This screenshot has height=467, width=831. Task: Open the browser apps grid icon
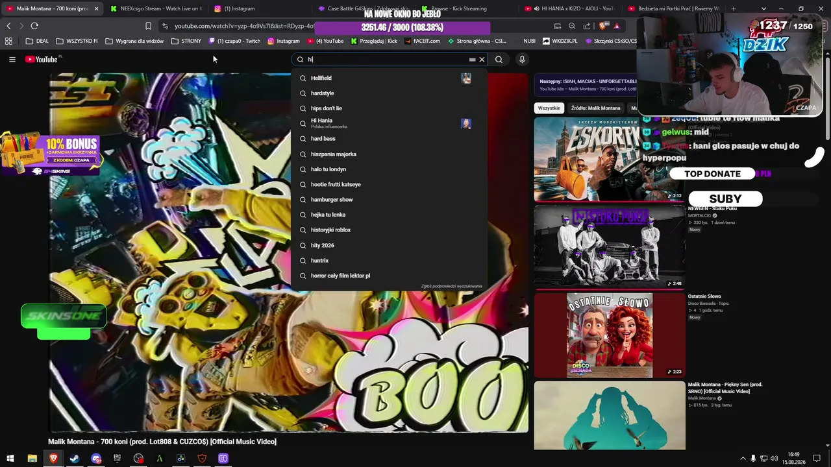[x=8, y=41]
